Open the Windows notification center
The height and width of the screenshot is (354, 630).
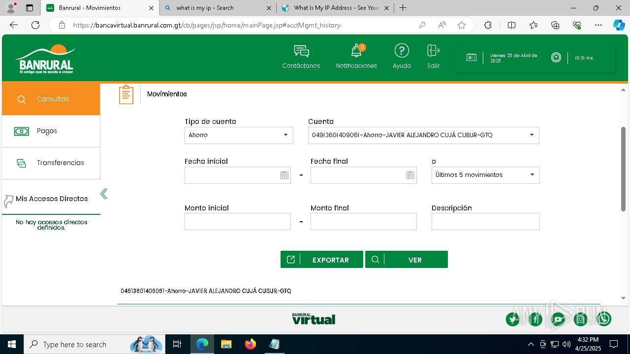click(614, 344)
